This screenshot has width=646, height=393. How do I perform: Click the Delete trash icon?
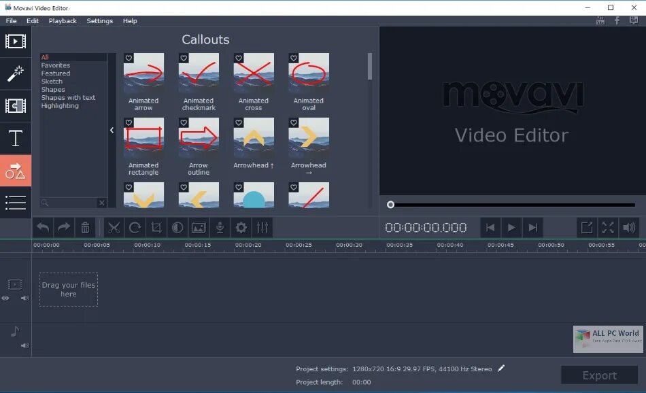(85, 227)
